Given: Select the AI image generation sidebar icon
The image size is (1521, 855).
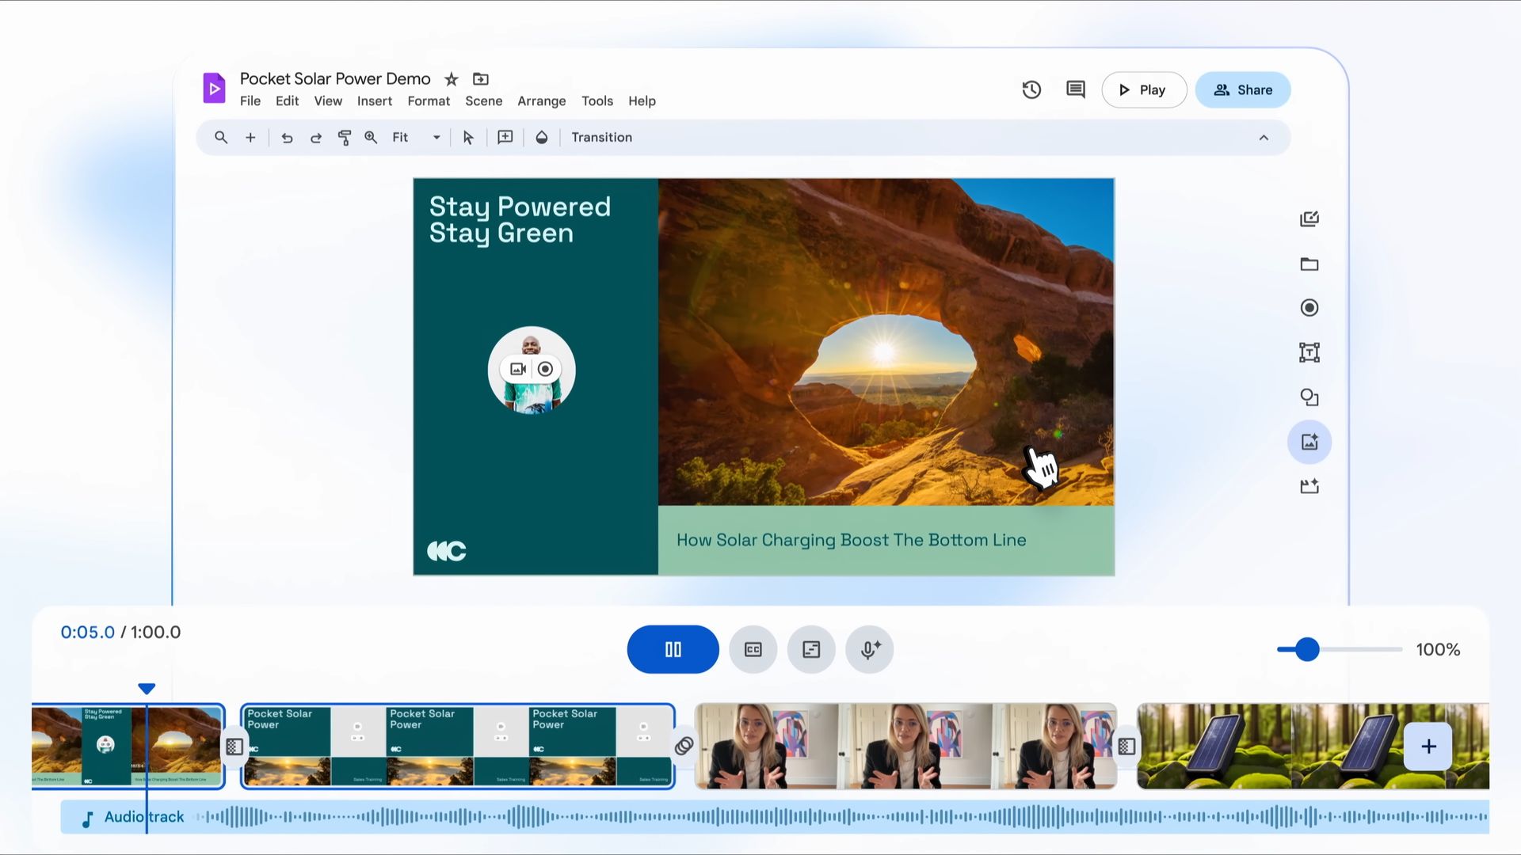Looking at the screenshot, I should tap(1309, 442).
